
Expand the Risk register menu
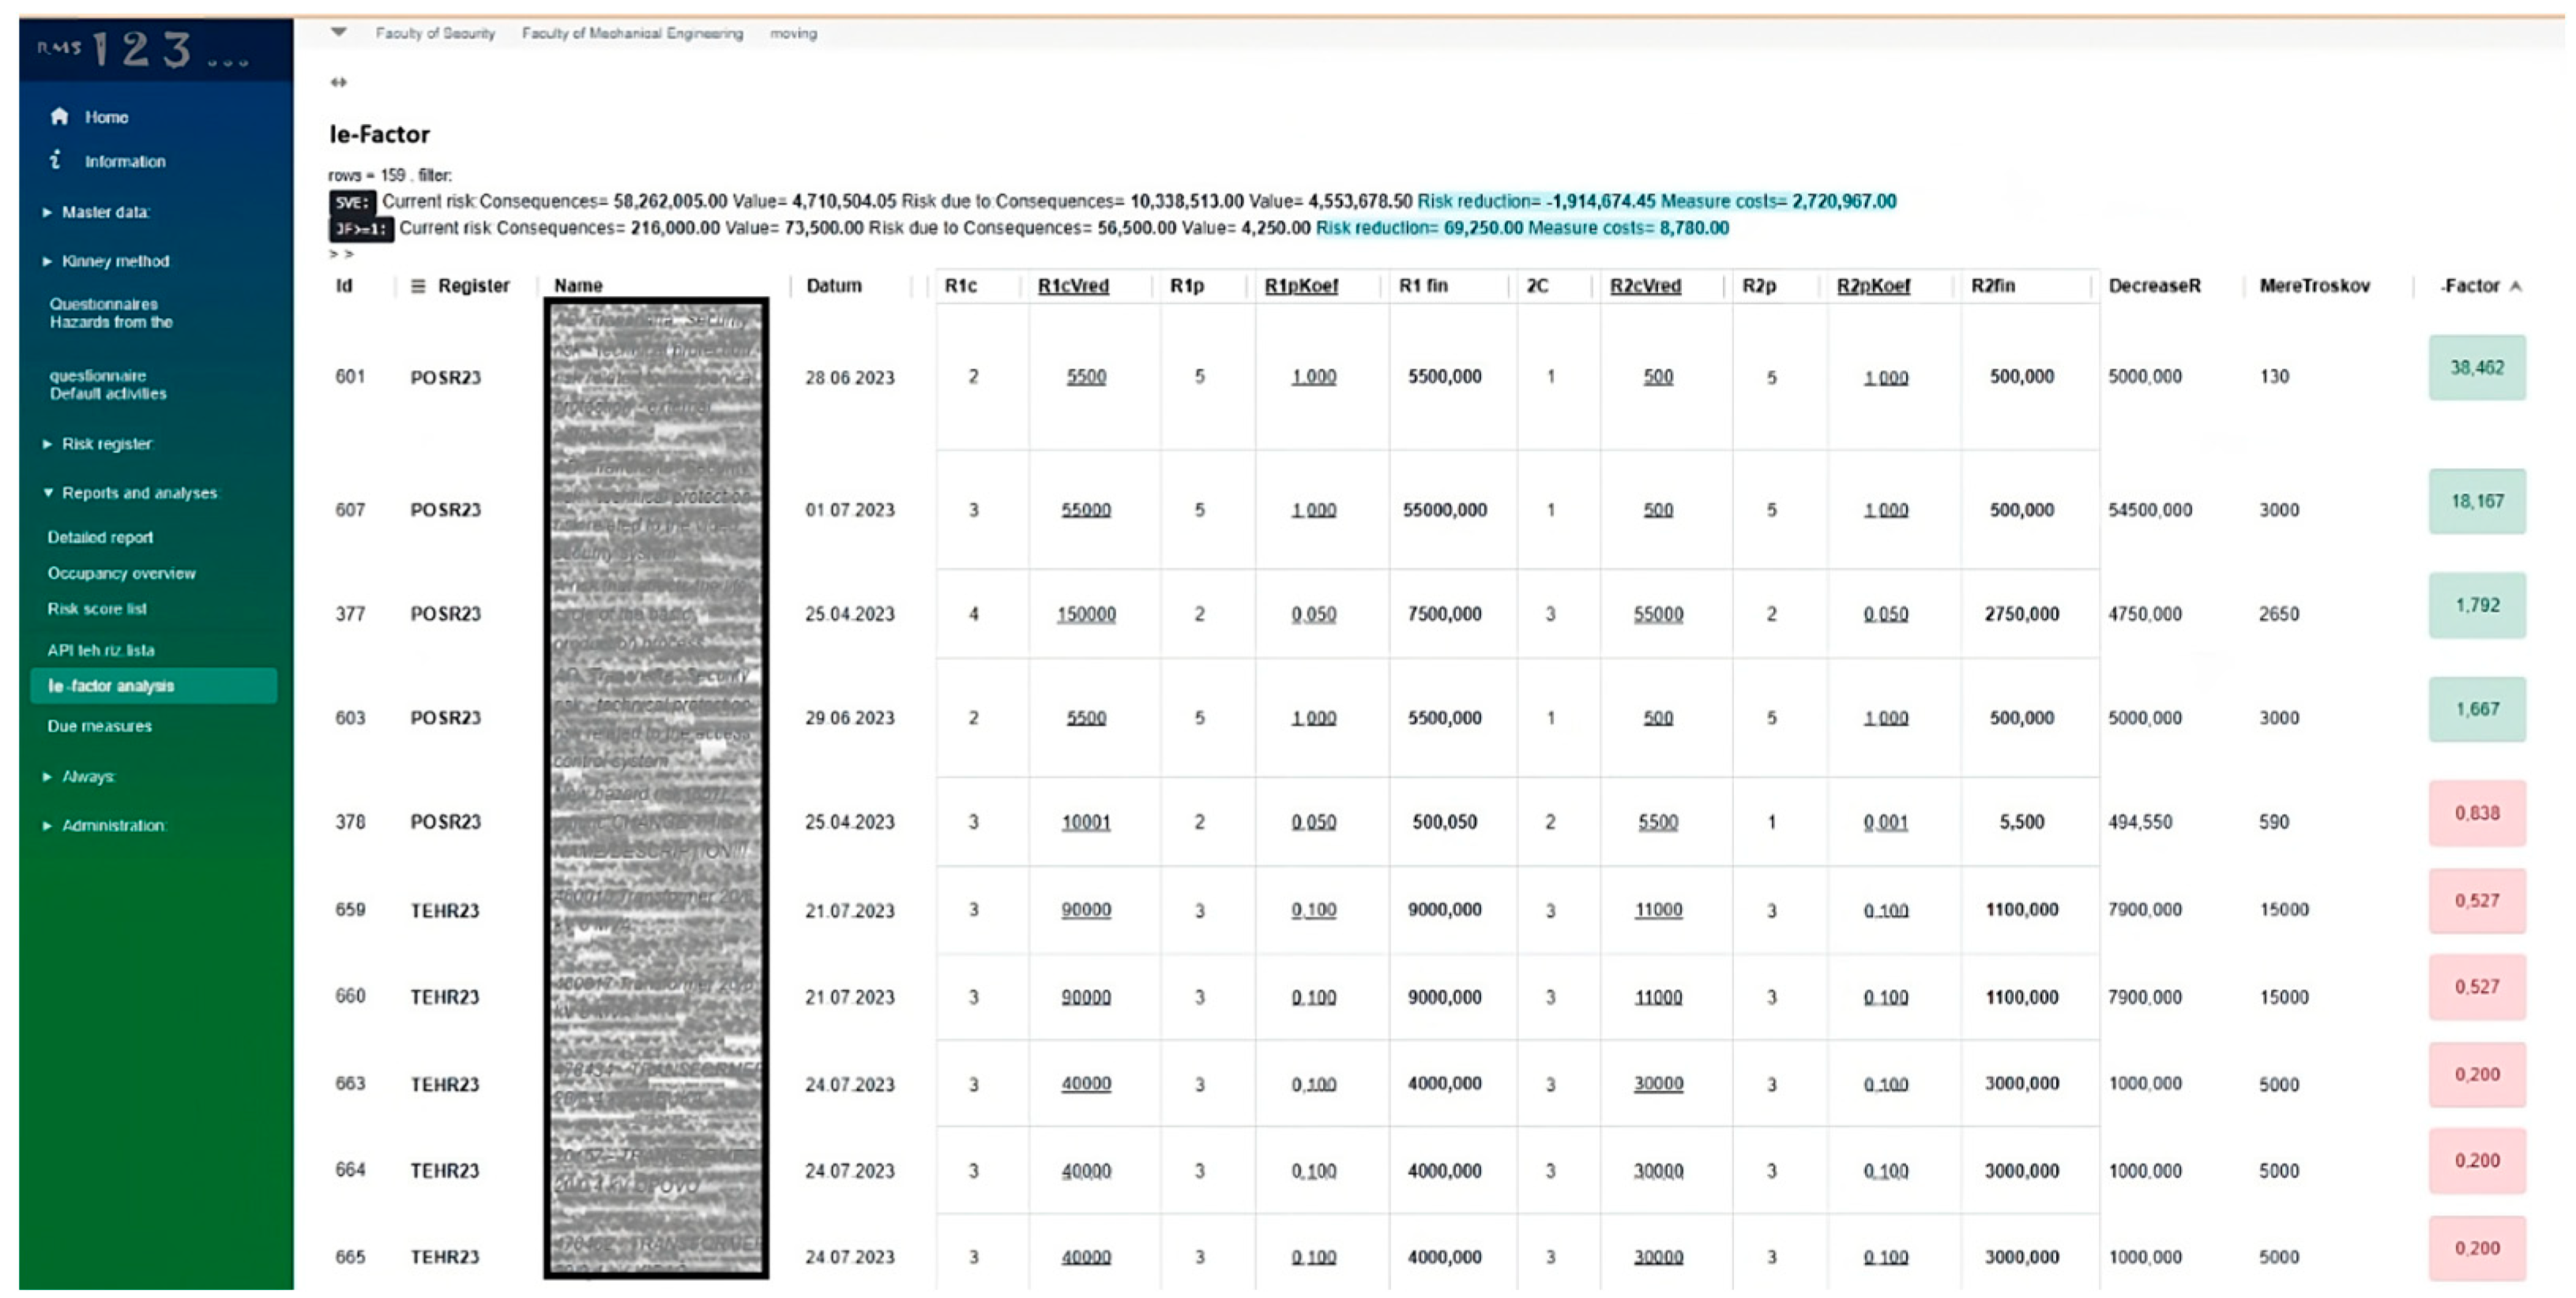point(106,444)
